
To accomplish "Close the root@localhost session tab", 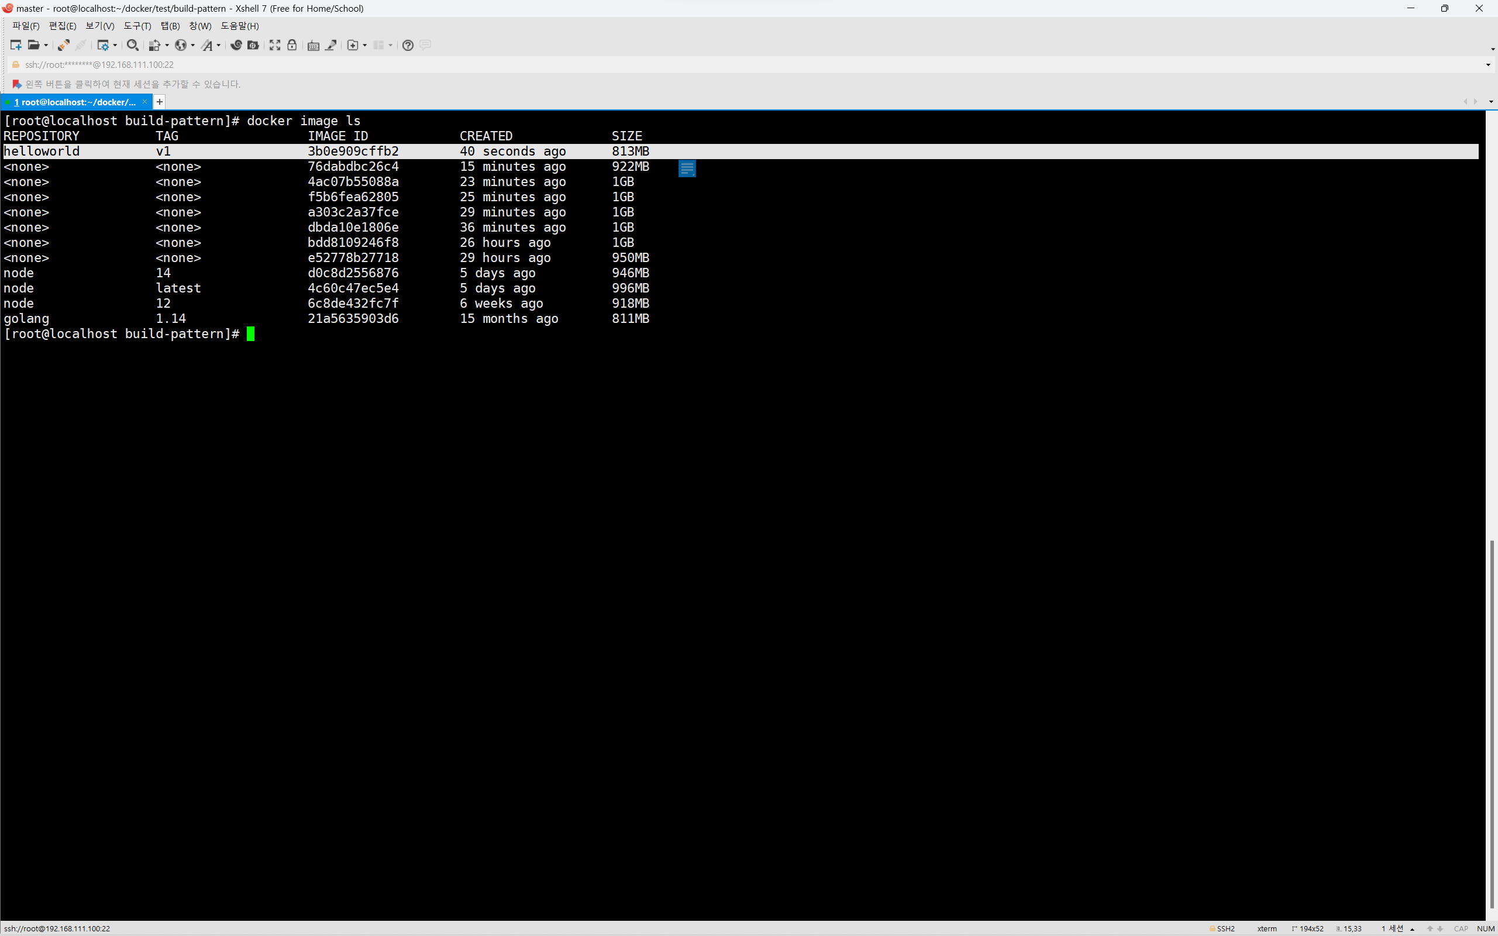I will [x=145, y=102].
